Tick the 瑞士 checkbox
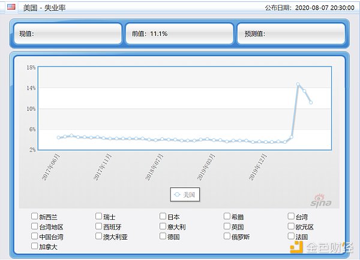Screen dimensions: 360x260 (x=99, y=217)
